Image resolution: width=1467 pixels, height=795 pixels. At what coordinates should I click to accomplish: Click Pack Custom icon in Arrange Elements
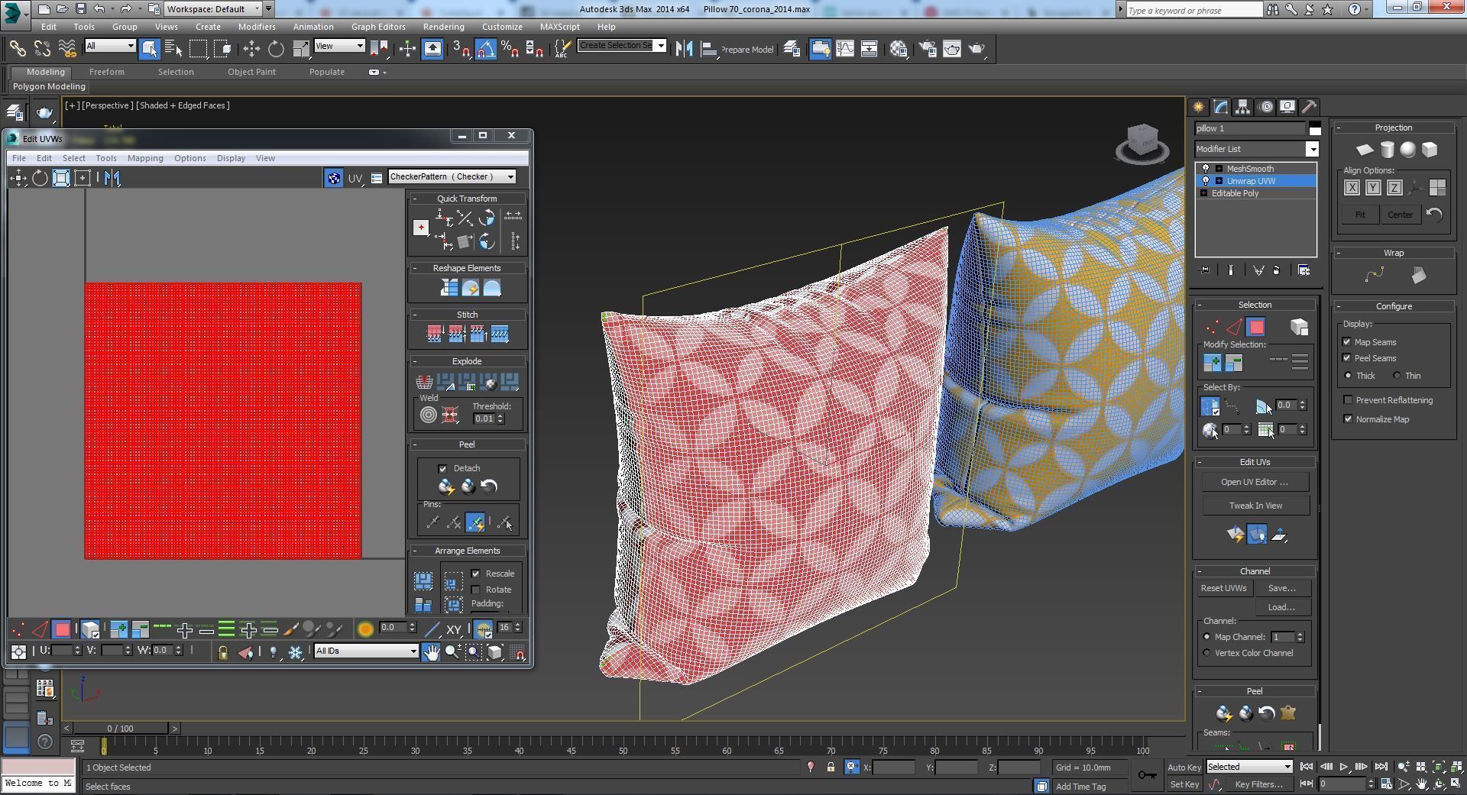[x=423, y=581]
